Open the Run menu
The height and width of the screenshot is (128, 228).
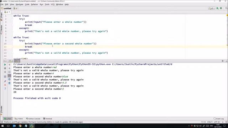(x=41, y=4)
